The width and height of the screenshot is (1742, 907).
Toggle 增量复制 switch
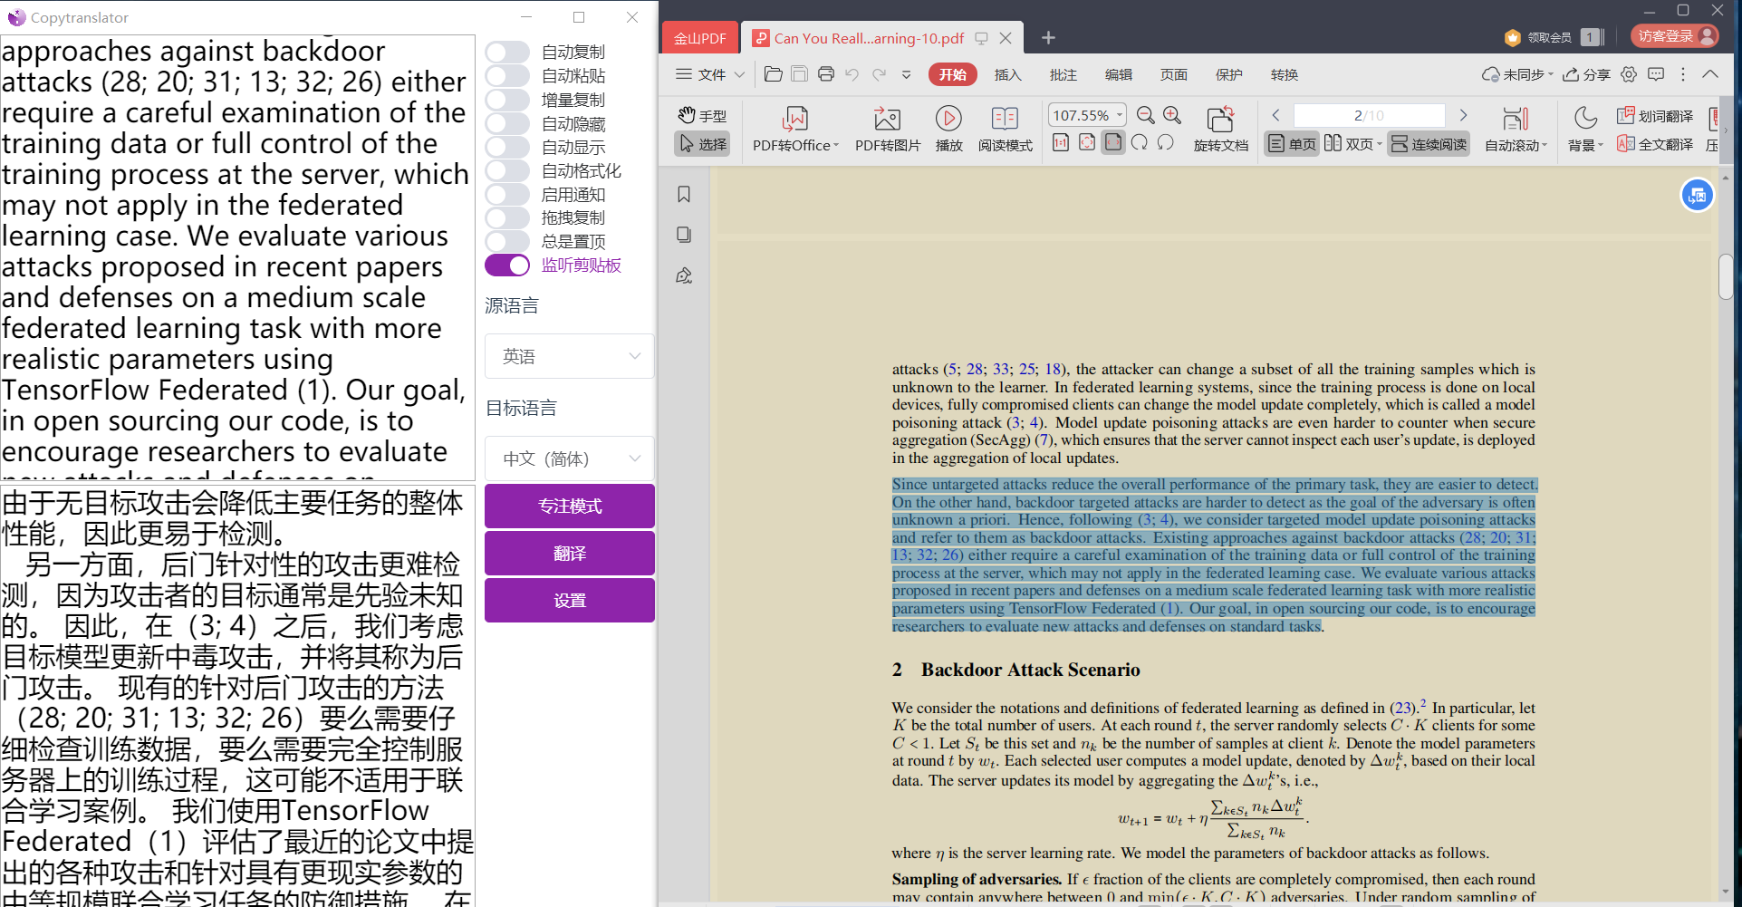(507, 100)
